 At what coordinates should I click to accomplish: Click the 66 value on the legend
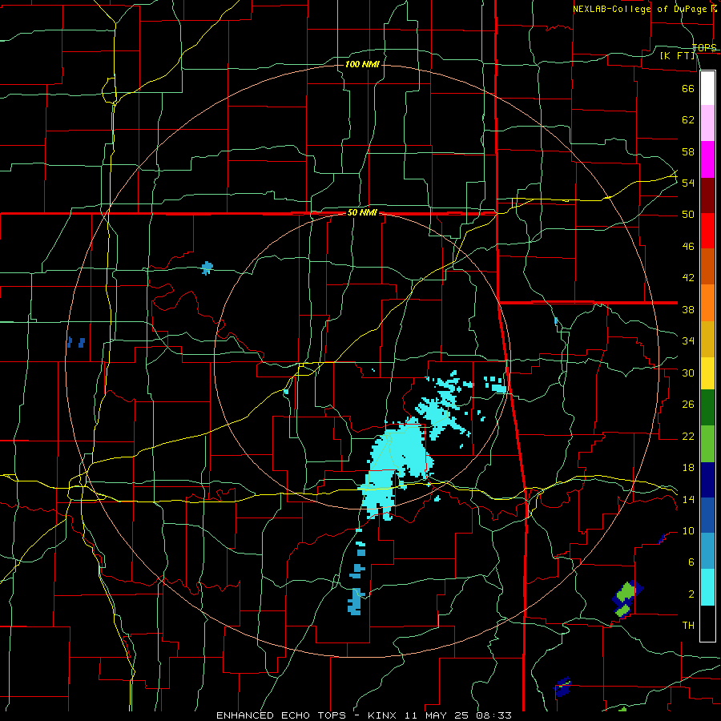[x=688, y=88]
